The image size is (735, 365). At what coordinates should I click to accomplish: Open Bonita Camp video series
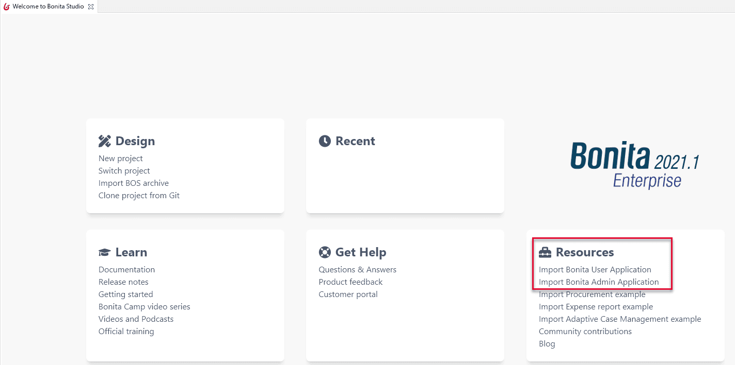[144, 307]
